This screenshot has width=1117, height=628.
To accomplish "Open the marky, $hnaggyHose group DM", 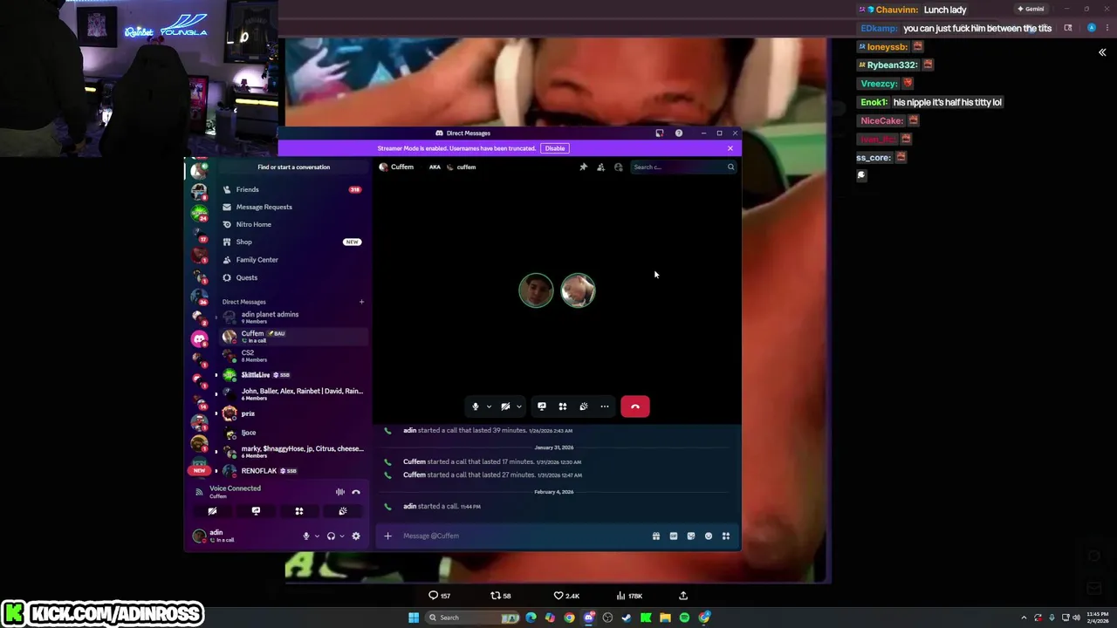I will click(x=292, y=452).
